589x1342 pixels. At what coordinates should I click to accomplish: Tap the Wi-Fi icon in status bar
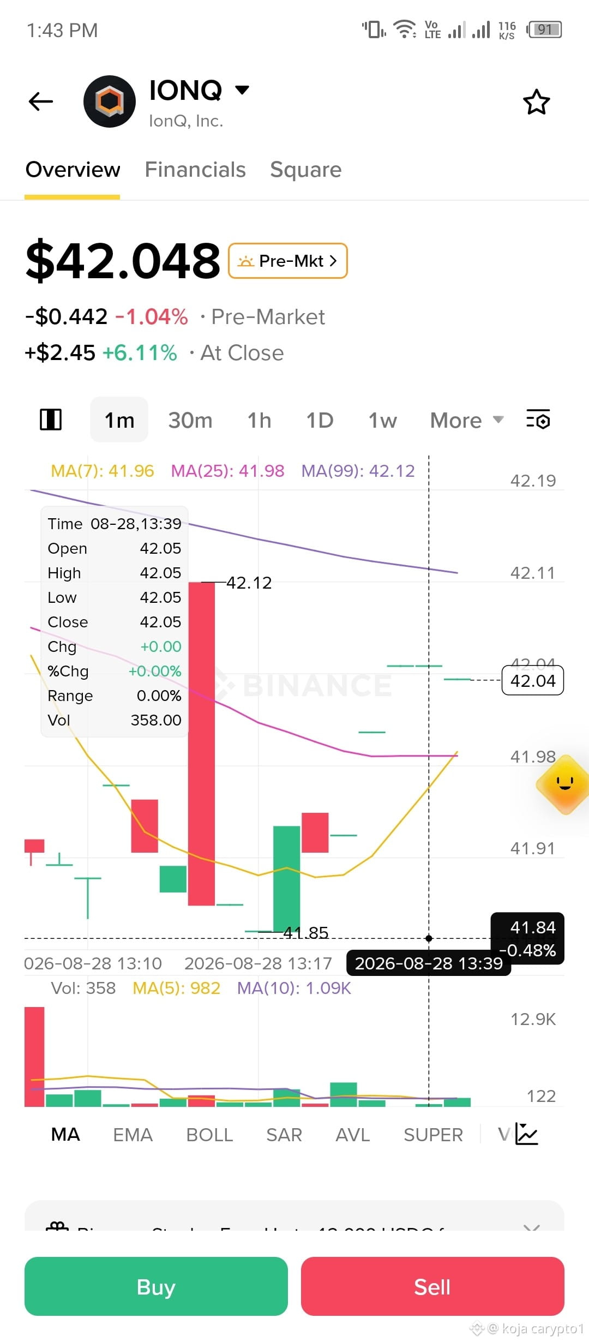tap(405, 29)
